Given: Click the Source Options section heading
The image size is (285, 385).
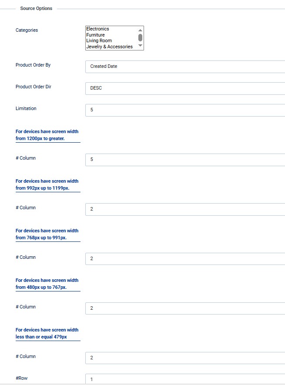Looking at the screenshot, I should point(36,9).
